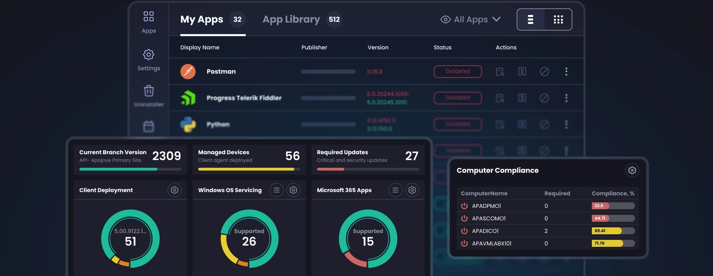Click power icon beside APAVMLABX101

point(464,243)
